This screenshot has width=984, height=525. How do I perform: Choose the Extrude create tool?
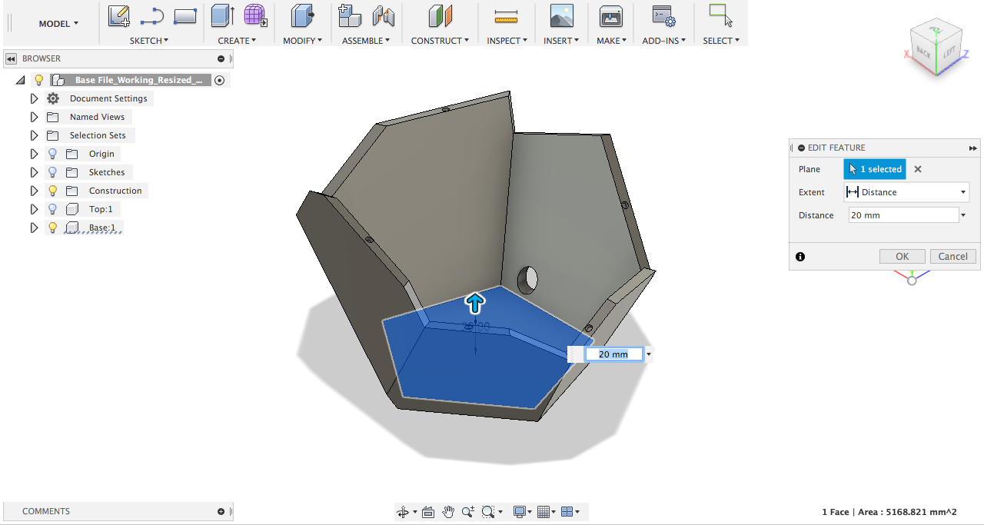click(x=223, y=15)
